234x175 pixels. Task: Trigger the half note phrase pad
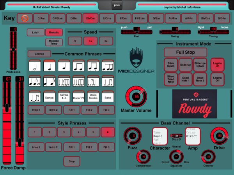35,65
